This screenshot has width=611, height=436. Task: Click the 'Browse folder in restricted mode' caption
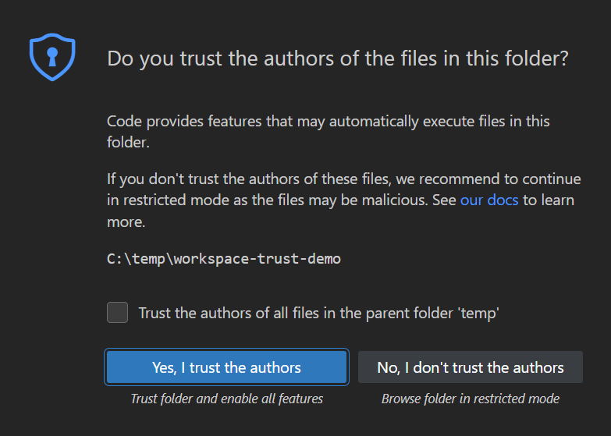click(470, 399)
